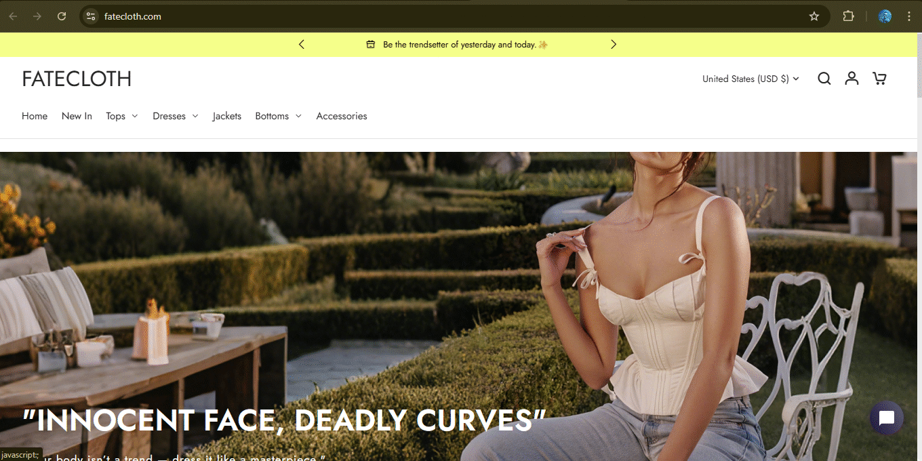Open the Chrome profile avatar
922x461 pixels.
[885, 16]
